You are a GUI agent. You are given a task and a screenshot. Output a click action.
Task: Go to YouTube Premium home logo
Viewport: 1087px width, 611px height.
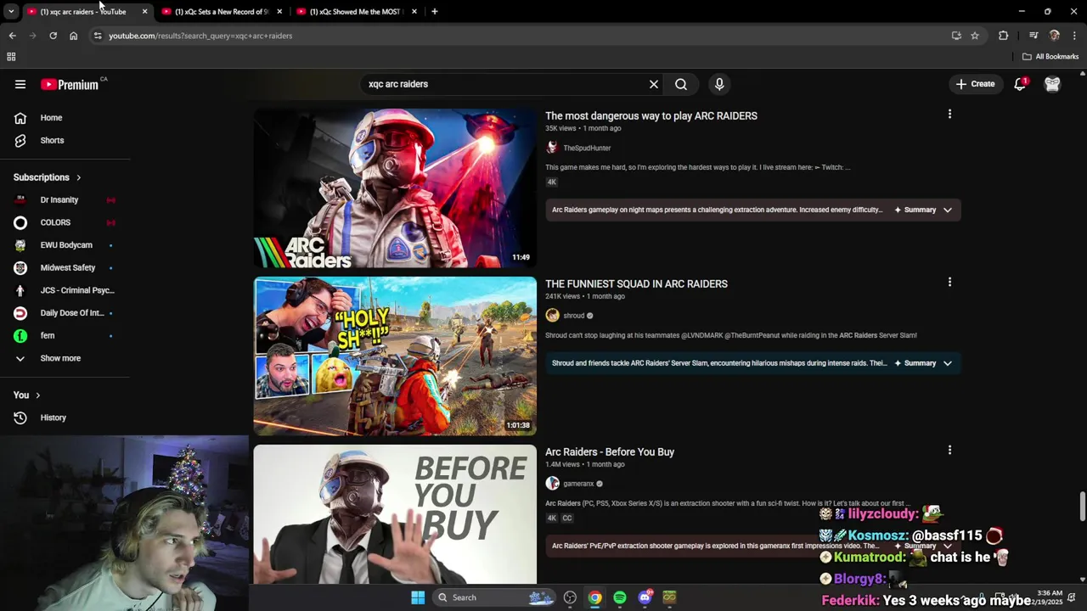point(69,84)
